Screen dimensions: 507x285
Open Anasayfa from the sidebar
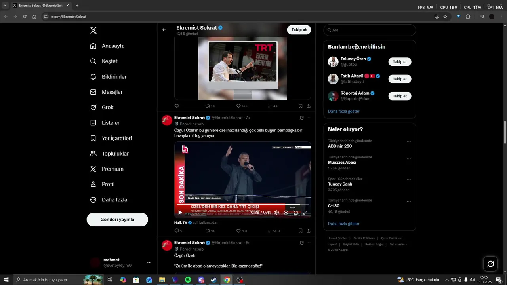point(108,46)
